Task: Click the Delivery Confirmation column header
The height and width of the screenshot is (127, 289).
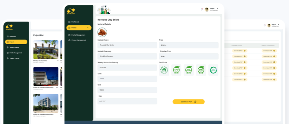Action: coord(268,46)
